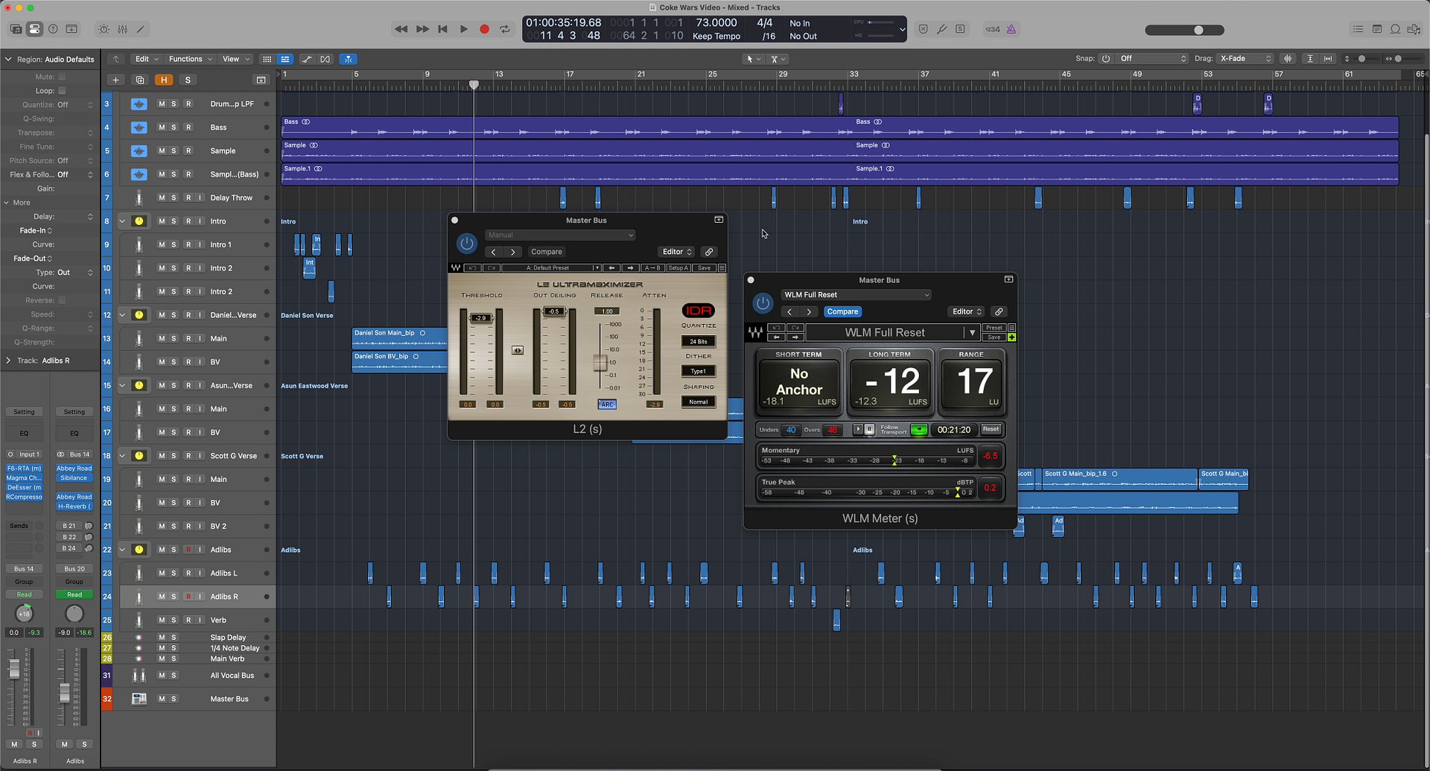Open the Functions menu
Image resolution: width=1430 pixels, height=771 pixels.
(x=190, y=59)
